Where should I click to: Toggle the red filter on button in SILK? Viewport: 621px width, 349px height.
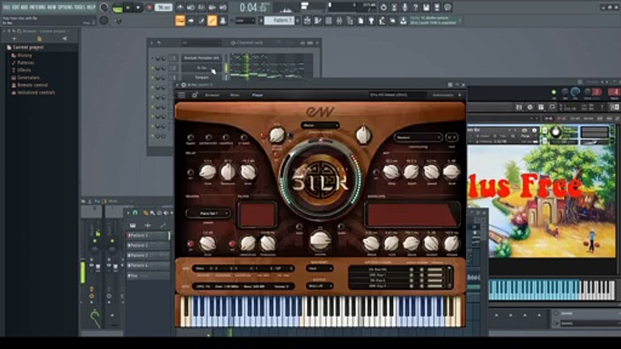[232, 243]
